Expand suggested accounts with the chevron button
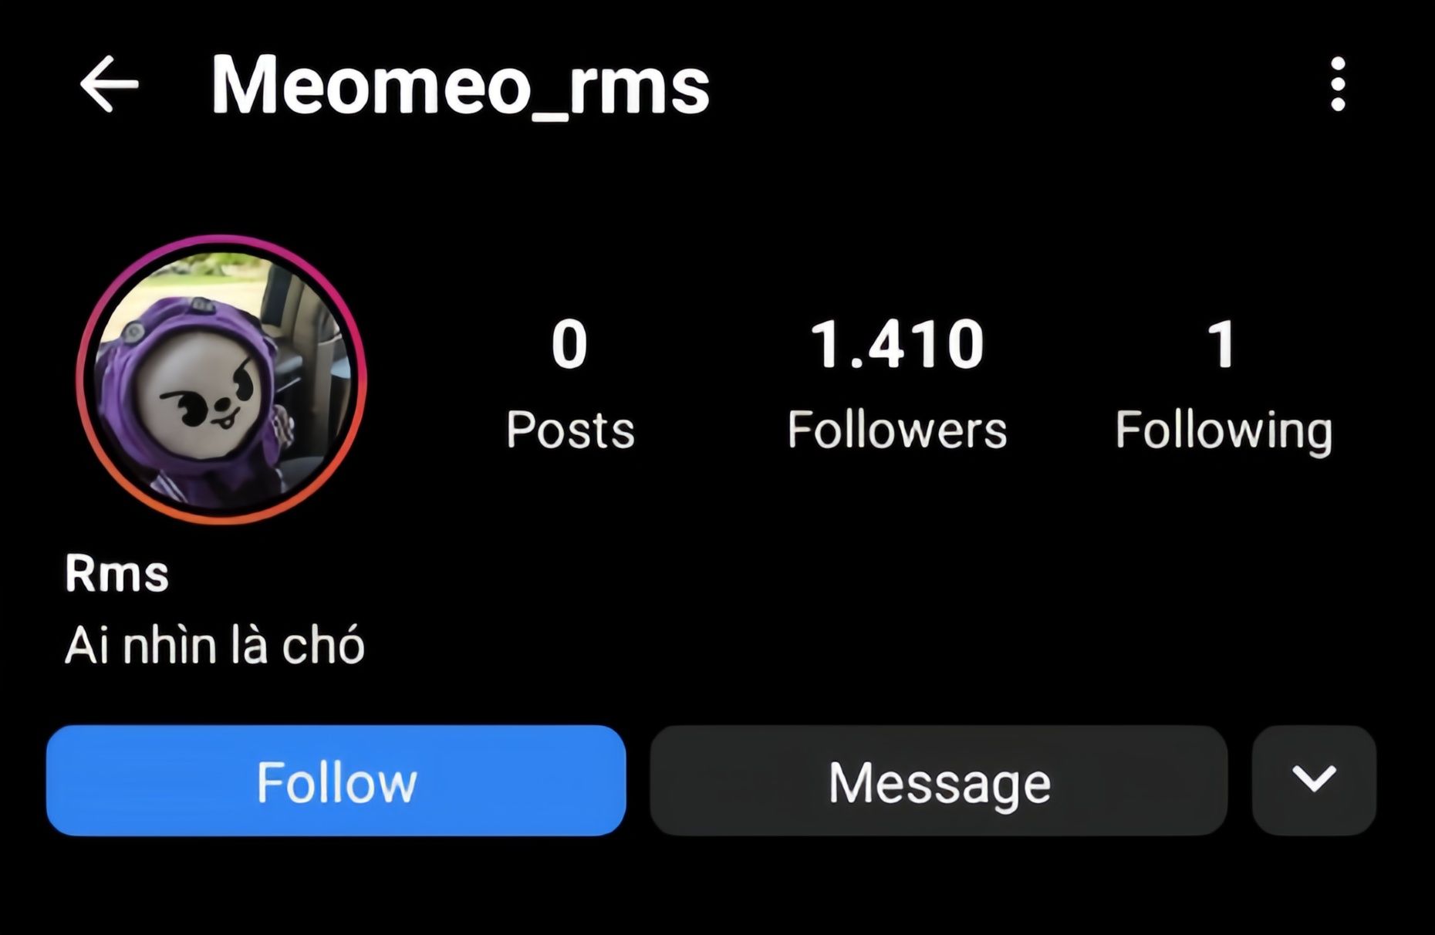 click(1314, 780)
